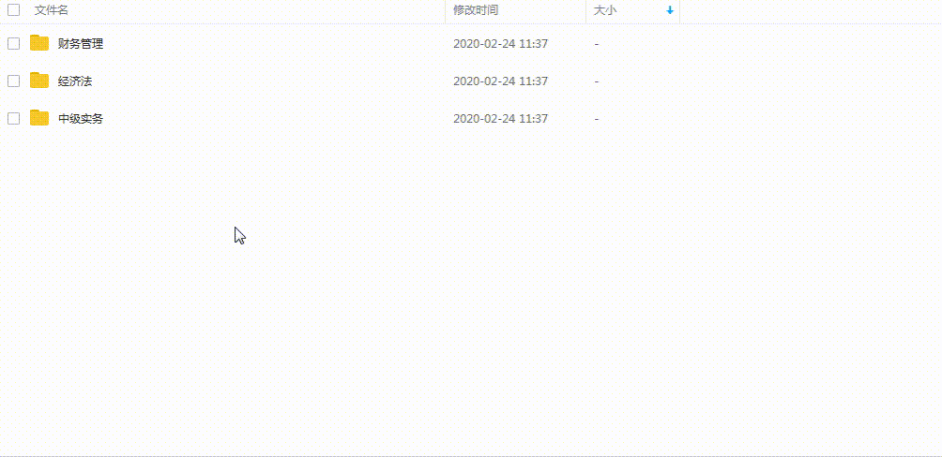Sort by the 修改时间 column header

(476, 10)
